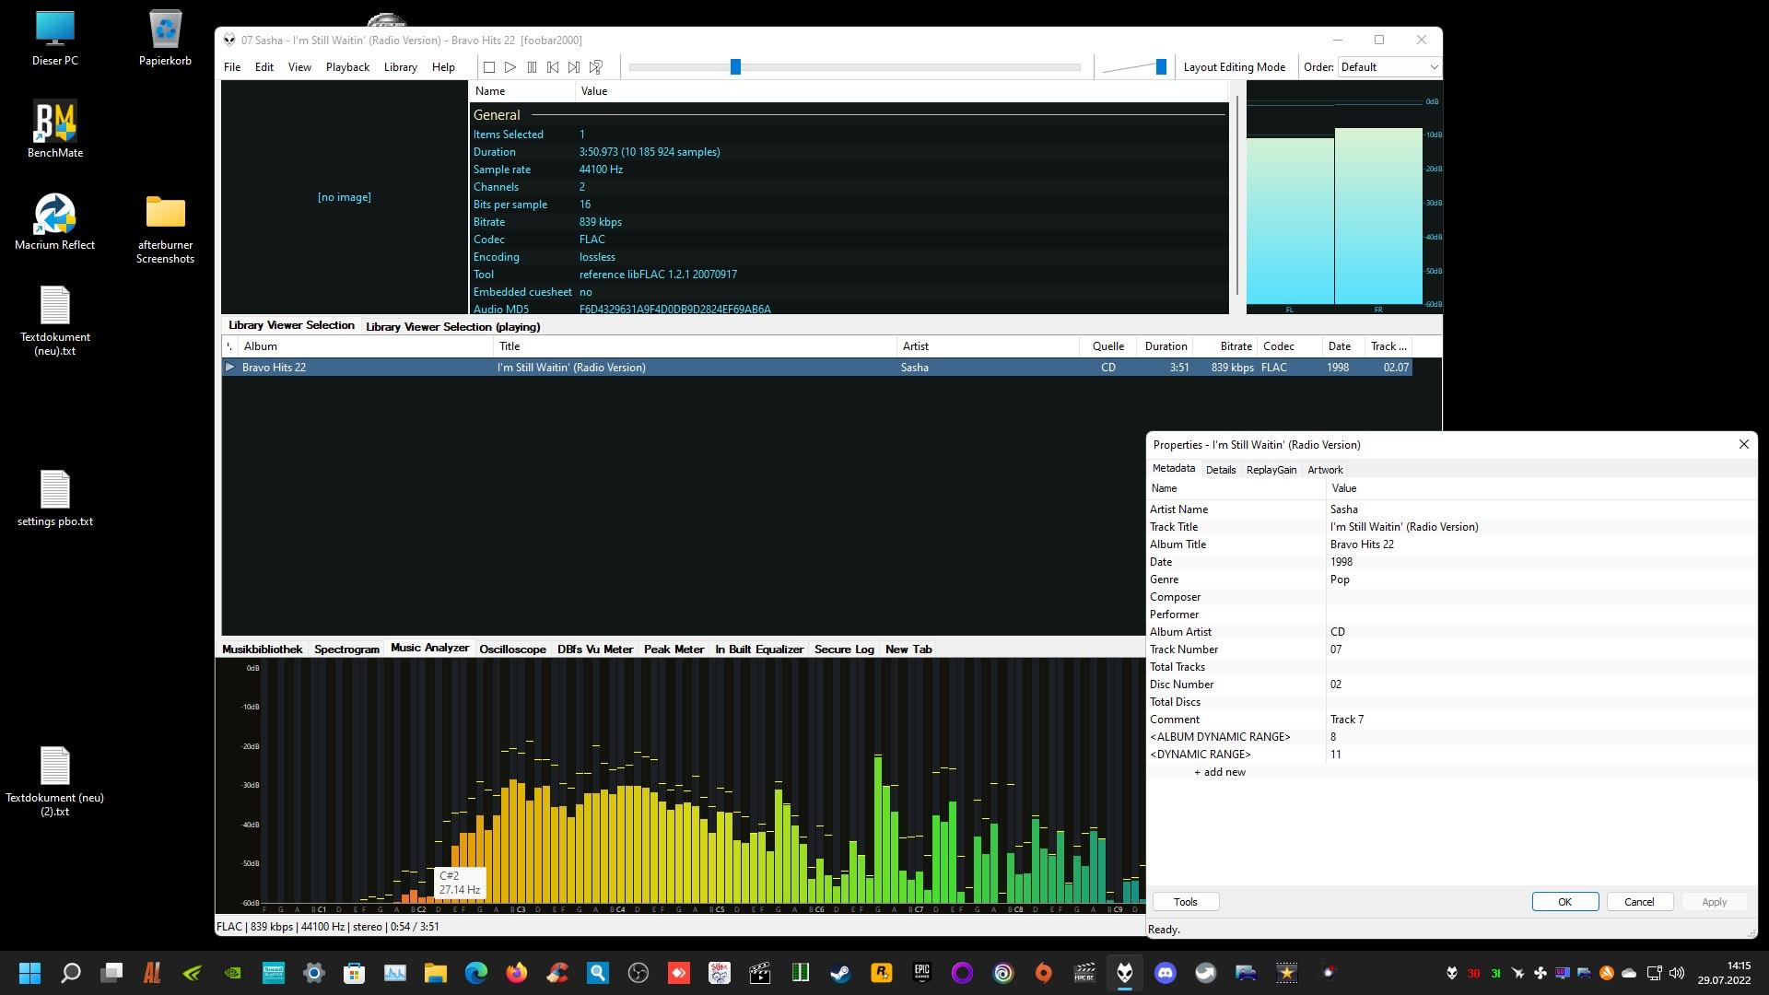Screen dimensions: 1769x995
Task: Click the Play button in toolbar
Action: coord(510,67)
